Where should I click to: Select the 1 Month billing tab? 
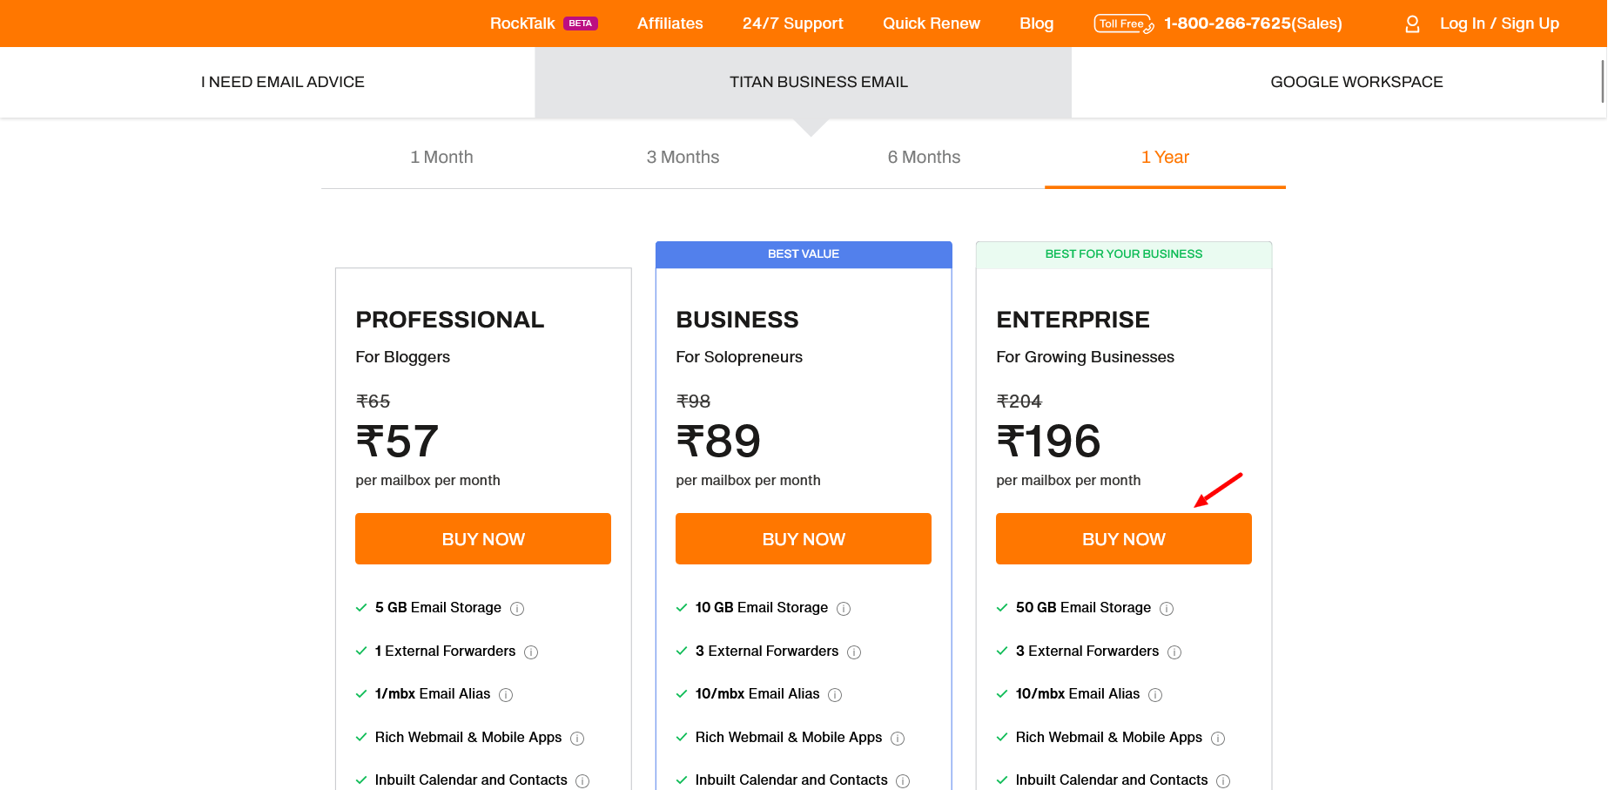[441, 158]
